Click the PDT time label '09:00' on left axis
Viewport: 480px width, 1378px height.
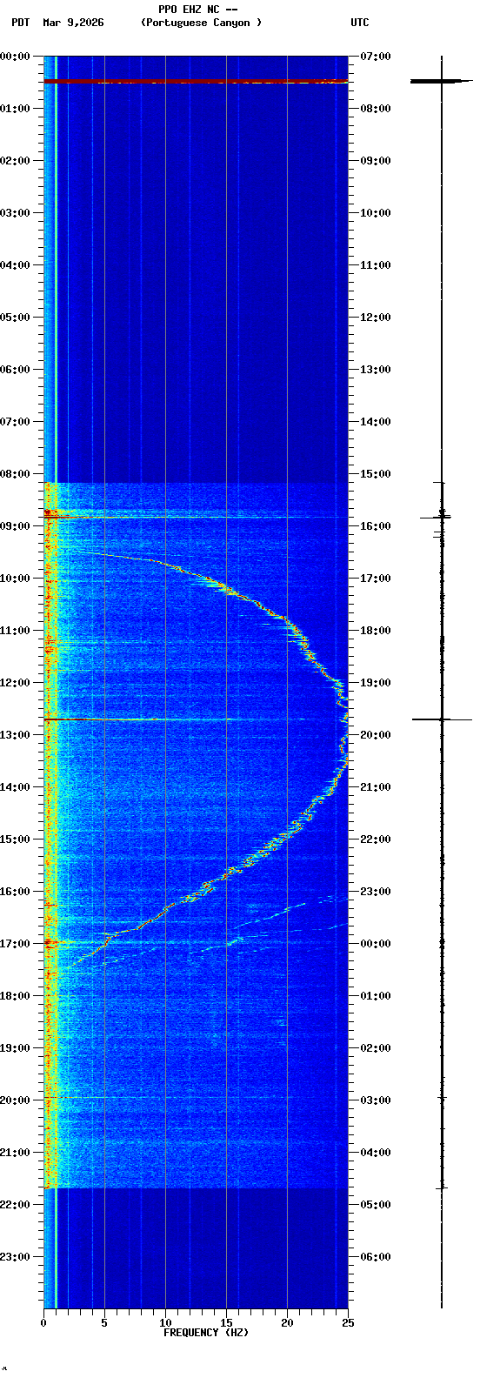click(15, 526)
